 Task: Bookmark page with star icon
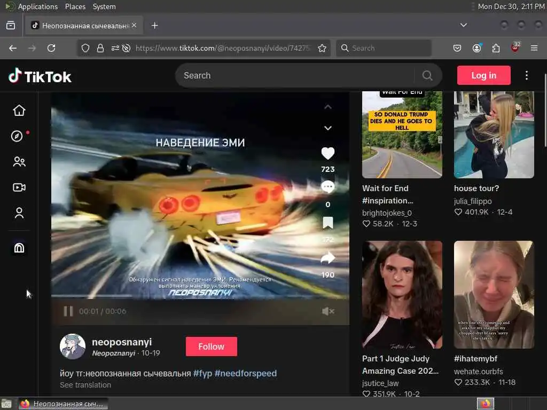(x=322, y=48)
